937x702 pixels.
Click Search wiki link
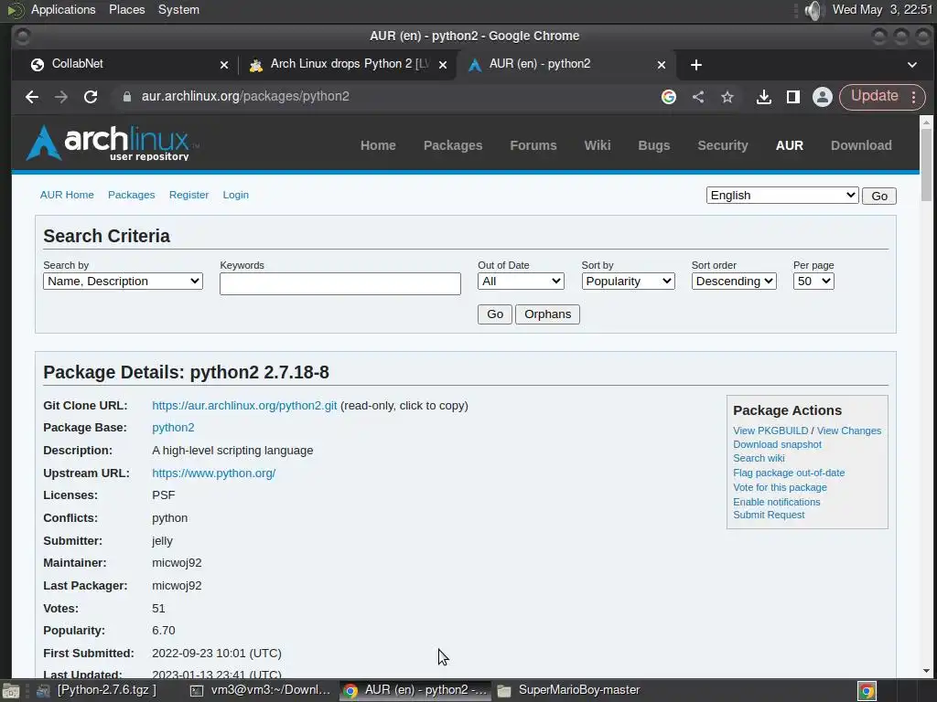pyautogui.click(x=759, y=458)
